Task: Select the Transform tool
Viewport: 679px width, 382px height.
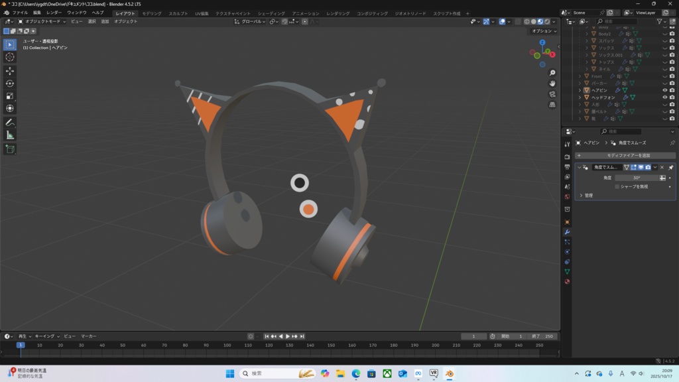Action: pyautogui.click(x=10, y=109)
